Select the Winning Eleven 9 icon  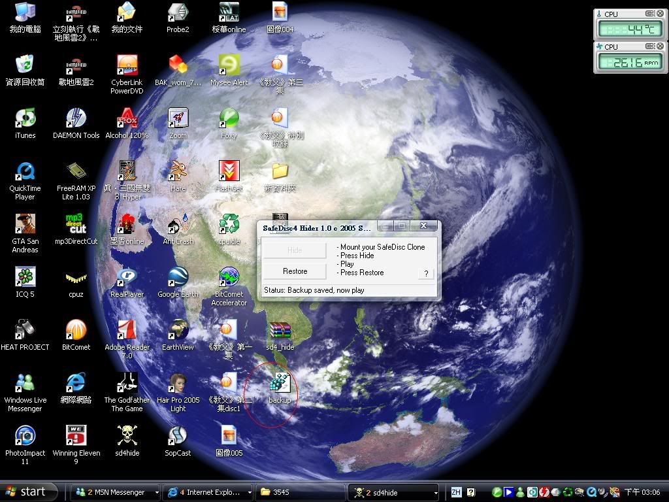(x=76, y=436)
